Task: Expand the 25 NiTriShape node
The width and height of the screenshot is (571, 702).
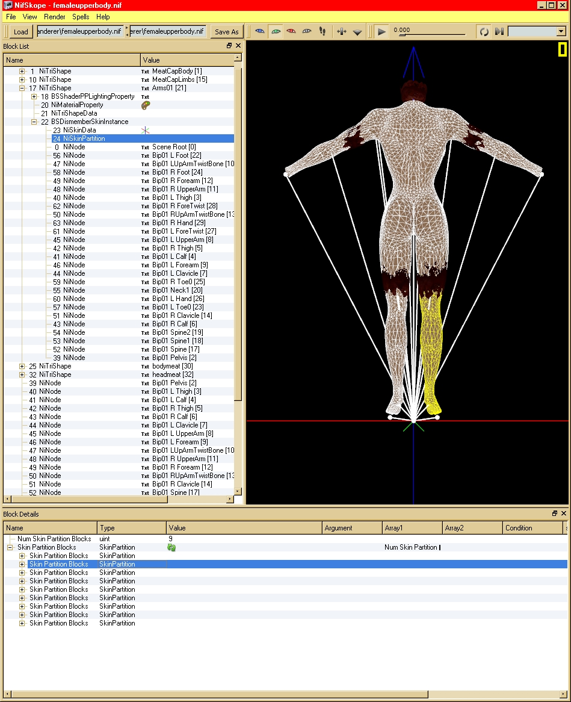Action: [x=22, y=366]
